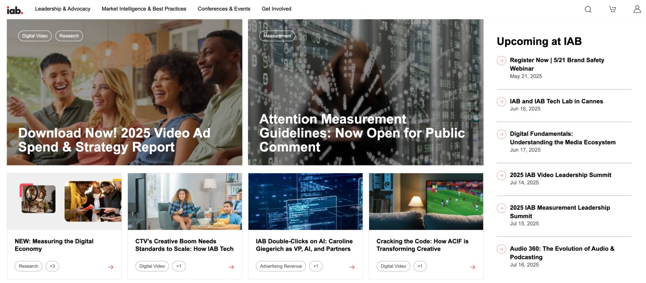Click red arrow on Measuring the Digital Economy card
This screenshot has width=646, height=283.
point(111,267)
